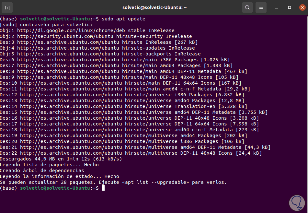308x213 pixels.
Task: Click the hirsute-updates InRelease line
Action: coord(97,48)
